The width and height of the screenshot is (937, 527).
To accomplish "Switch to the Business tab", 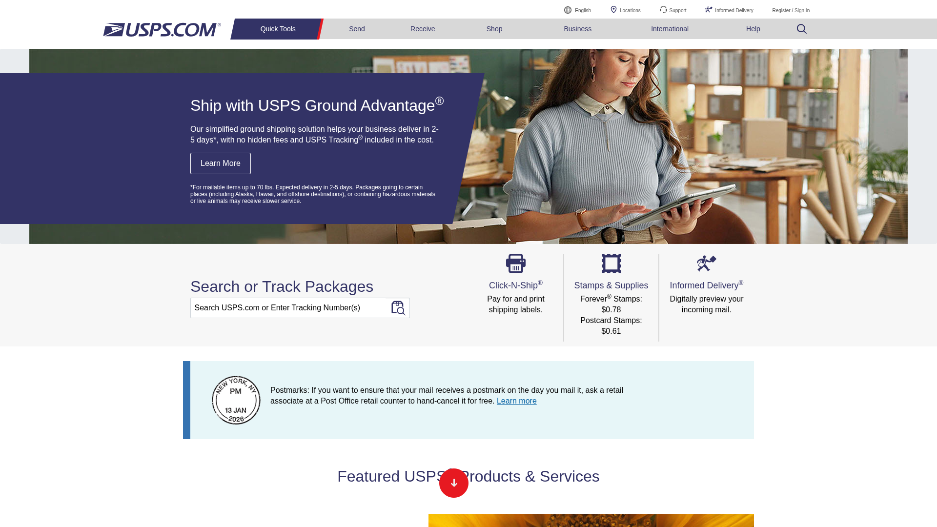I will (577, 29).
